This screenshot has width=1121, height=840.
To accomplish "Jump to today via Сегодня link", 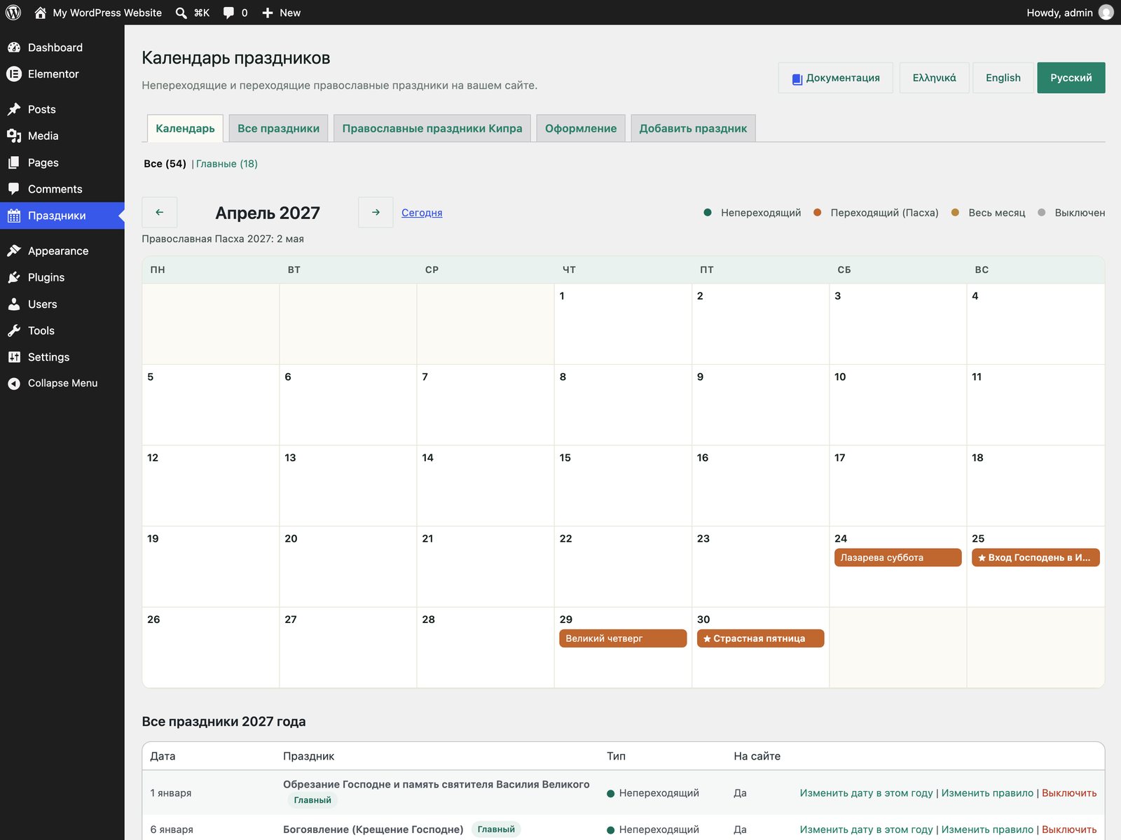I will pos(422,213).
